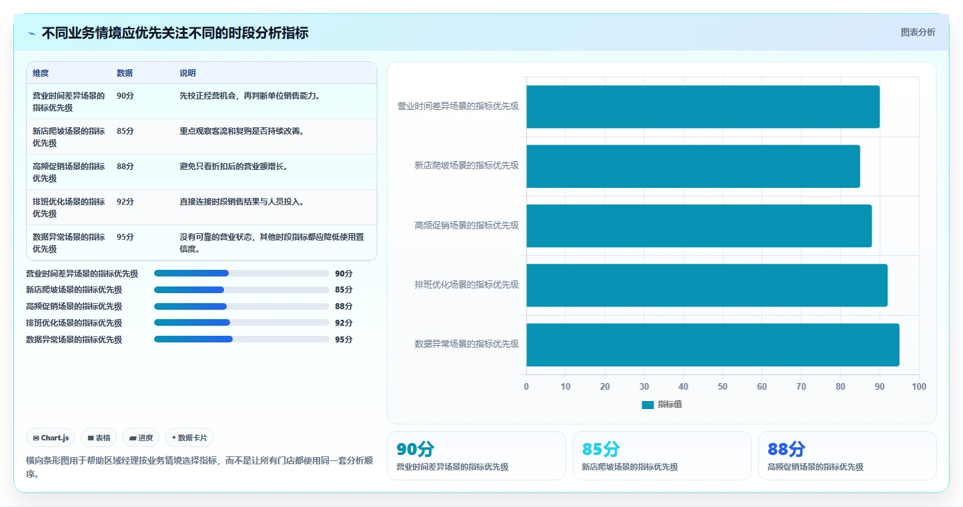The image size is (963, 507).
Task: Click the 数据异常场景 chart bar
Action: pos(713,345)
